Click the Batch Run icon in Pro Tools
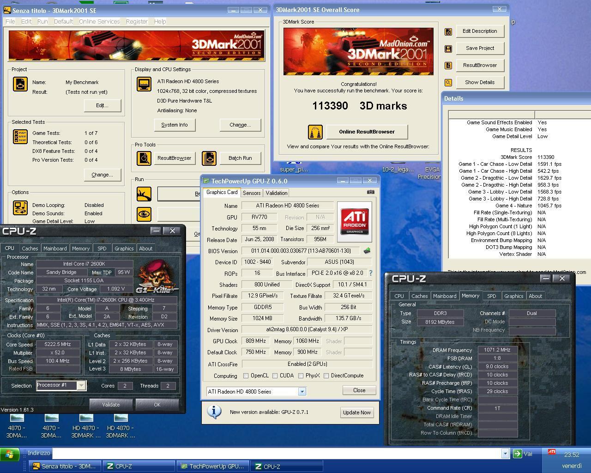The image size is (591, 473). 209,158
